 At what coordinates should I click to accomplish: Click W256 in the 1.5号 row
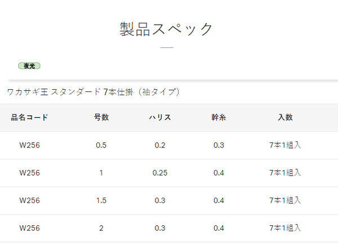29,200
